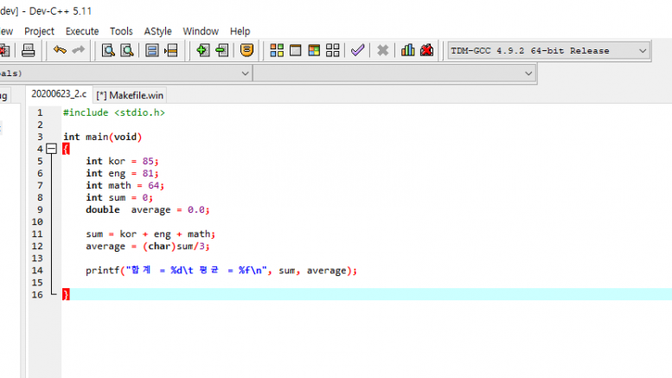
Task: Open the TDM-GCC compiler selection dropdown
Action: pos(642,51)
